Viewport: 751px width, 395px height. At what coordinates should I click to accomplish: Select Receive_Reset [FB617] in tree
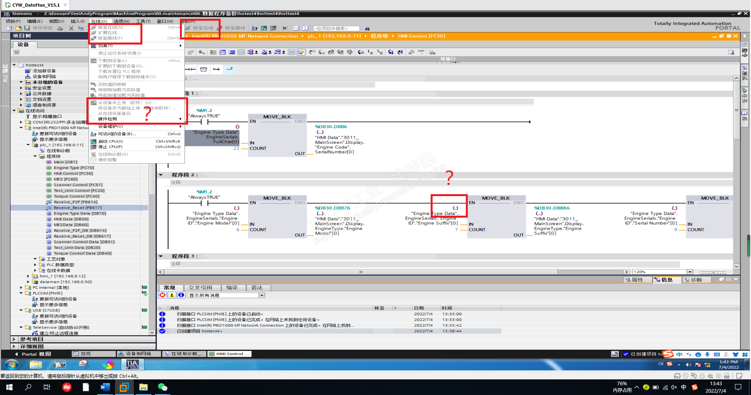point(77,208)
